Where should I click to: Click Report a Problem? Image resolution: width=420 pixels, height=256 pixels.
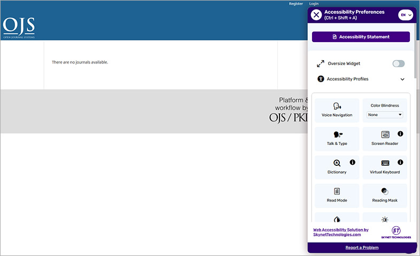pyautogui.click(x=362, y=247)
